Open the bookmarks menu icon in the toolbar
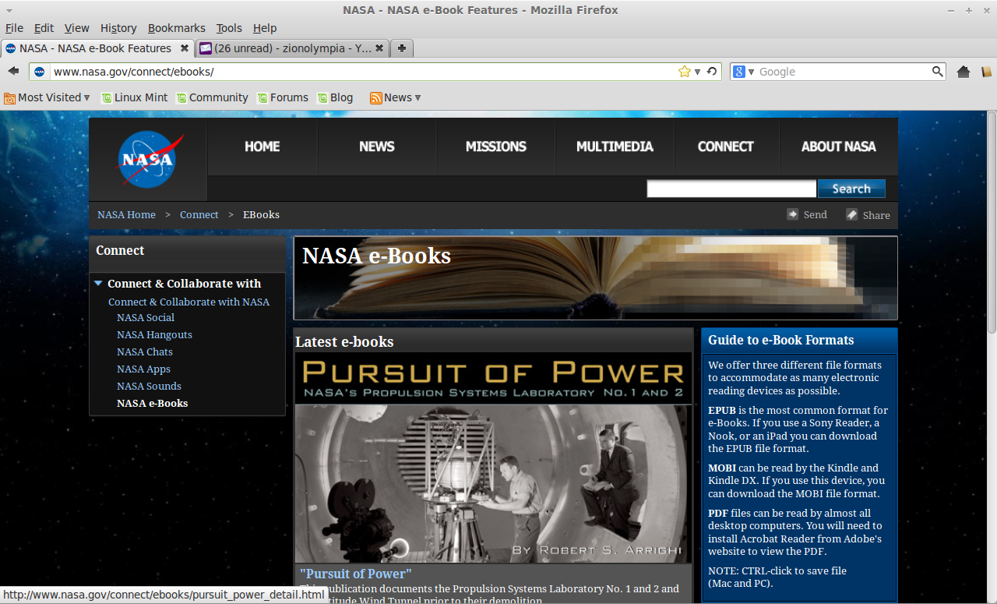The height and width of the screenshot is (604, 997). [987, 72]
